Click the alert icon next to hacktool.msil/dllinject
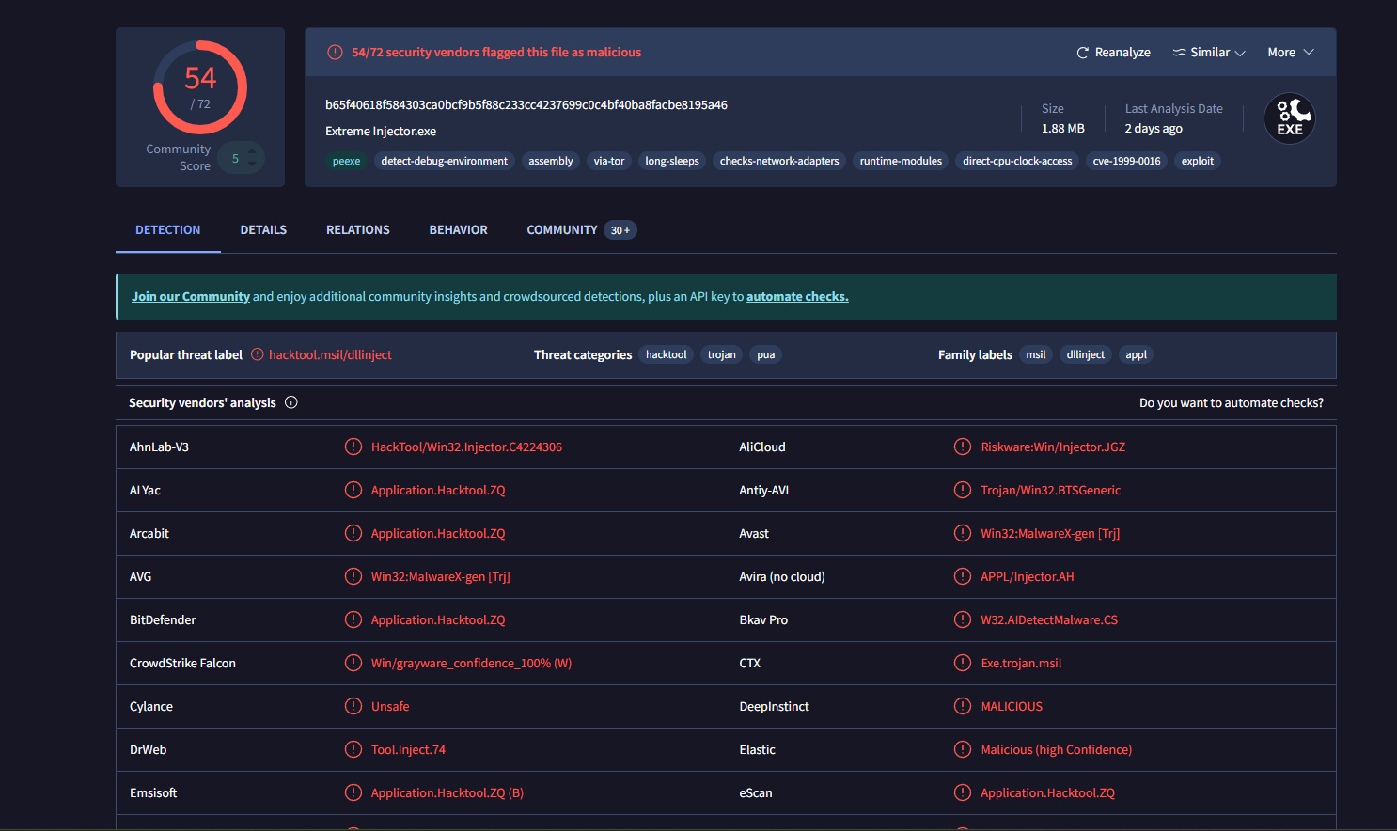 [257, 355]
